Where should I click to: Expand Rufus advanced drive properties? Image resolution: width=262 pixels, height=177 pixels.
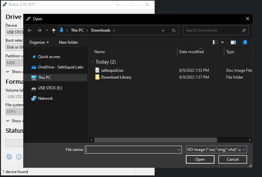[8, 72]
